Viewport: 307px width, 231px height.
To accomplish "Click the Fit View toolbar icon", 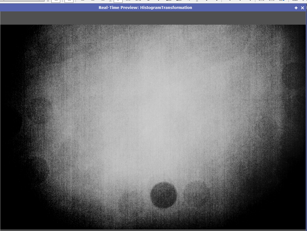I will pos(128,1).
